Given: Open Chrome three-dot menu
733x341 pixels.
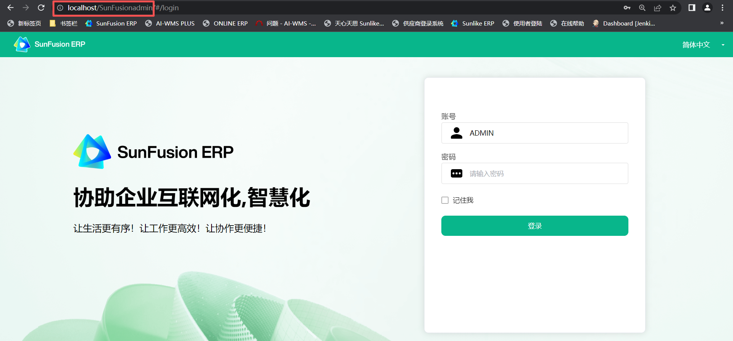Looking at the screenshot, I should 722,8.
